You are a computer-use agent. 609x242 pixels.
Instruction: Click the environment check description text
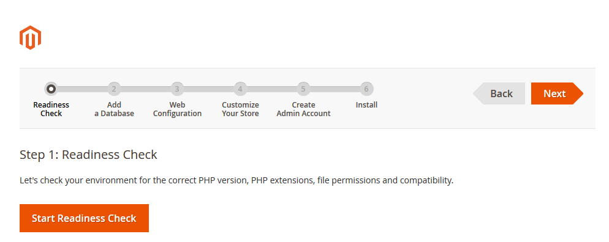coord(236,180)
